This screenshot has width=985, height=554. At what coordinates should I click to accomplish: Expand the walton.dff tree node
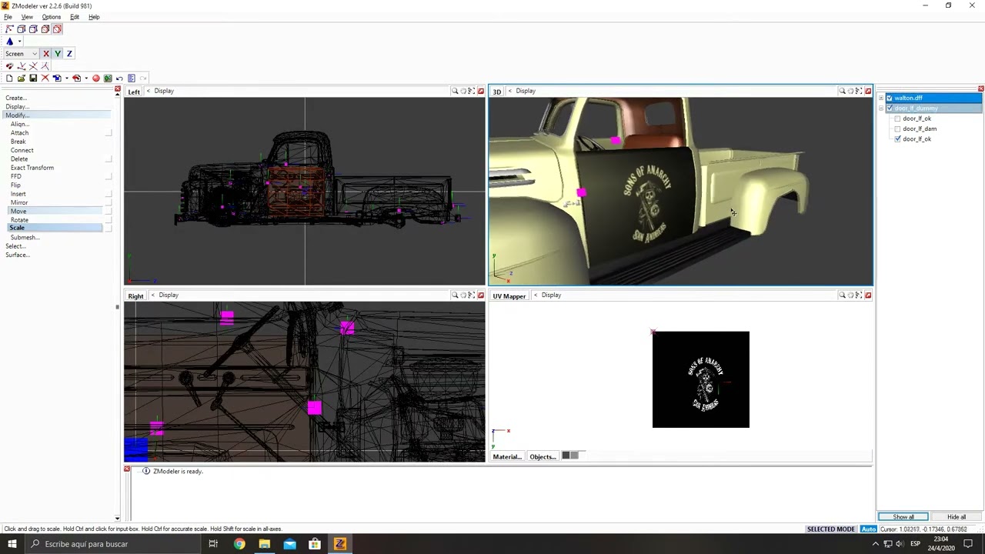point(881,98)
